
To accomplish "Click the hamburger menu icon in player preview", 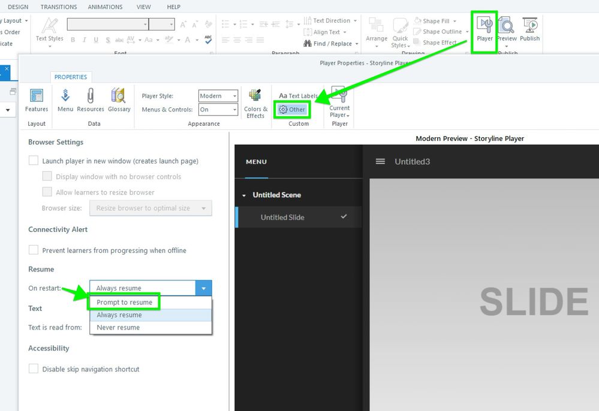I will pyautogui.click(x=380, y=161).
